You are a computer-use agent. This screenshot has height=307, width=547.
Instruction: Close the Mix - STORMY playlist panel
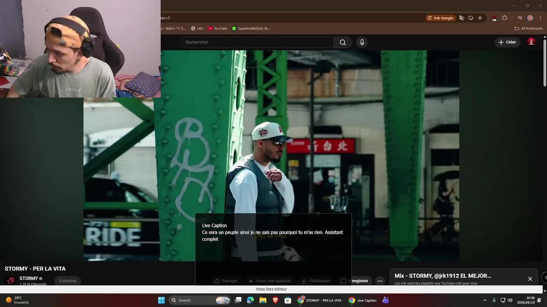[x=530, y=279]
